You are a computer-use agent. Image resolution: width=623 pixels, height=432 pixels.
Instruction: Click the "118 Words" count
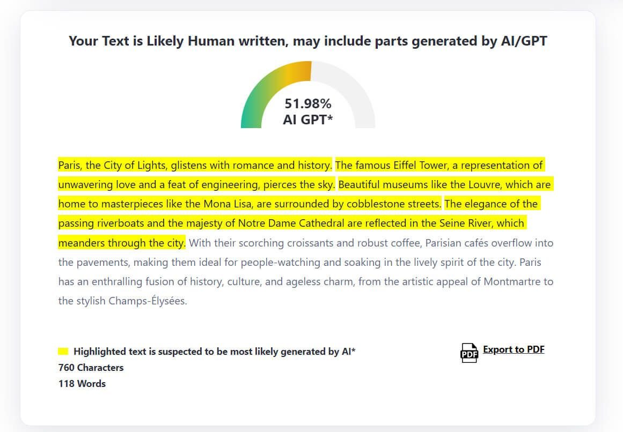[x=82, y=384]
